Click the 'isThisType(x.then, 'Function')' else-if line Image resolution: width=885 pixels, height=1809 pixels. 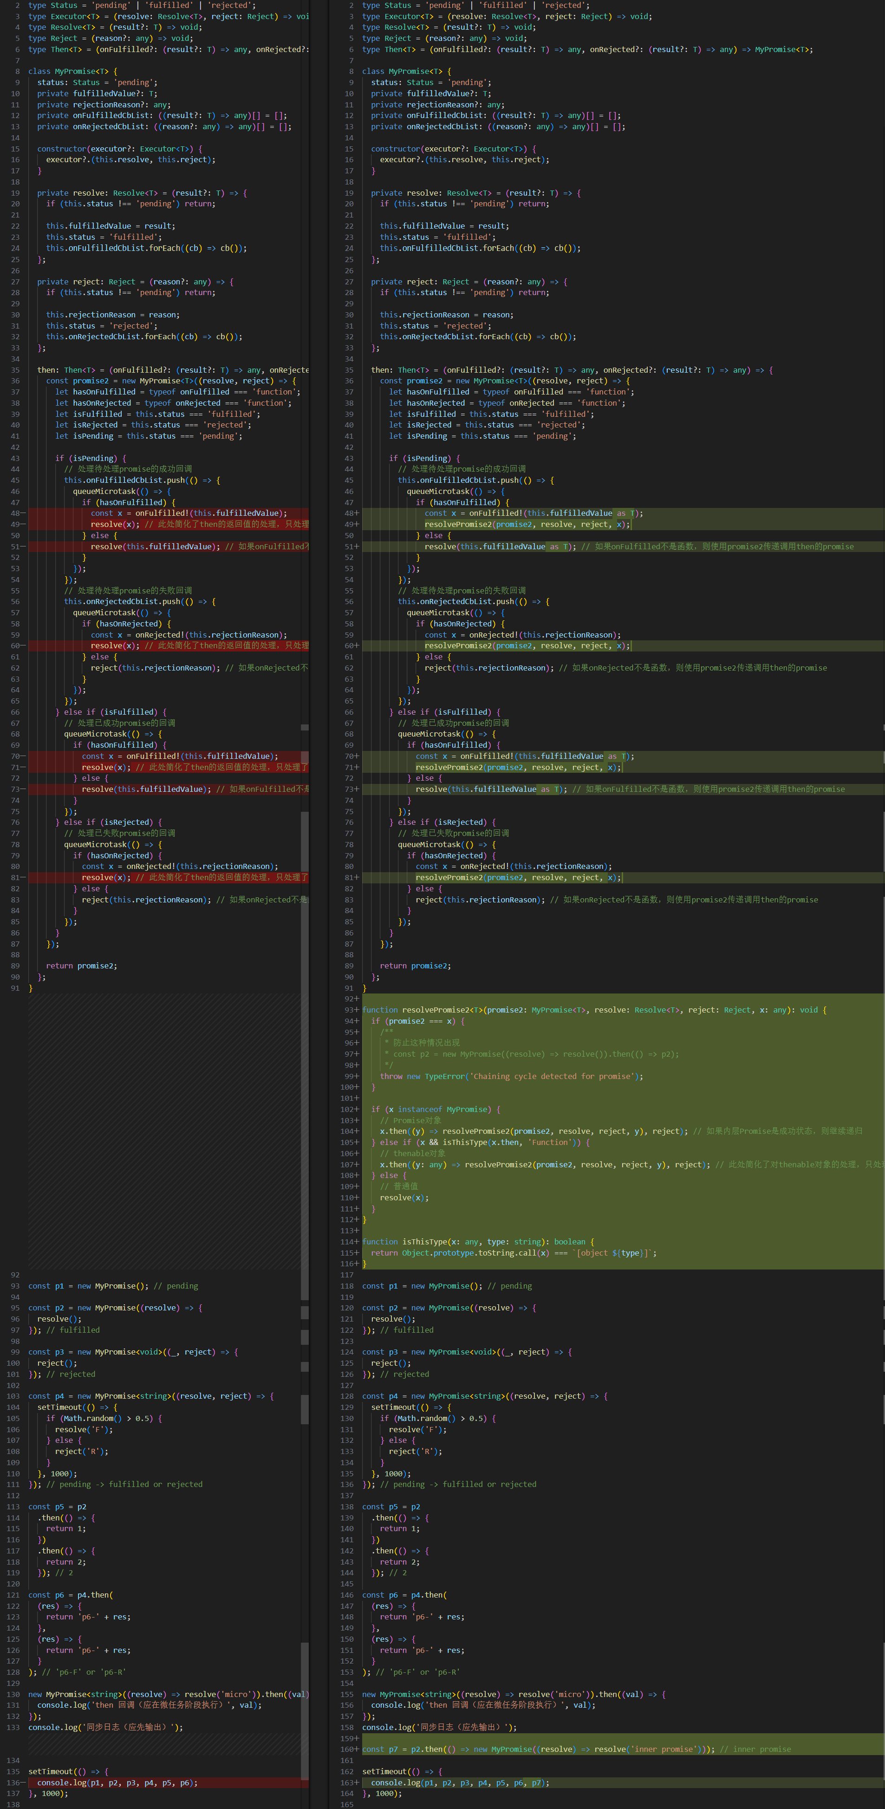pyautogui.click(x=481, y=1142)
